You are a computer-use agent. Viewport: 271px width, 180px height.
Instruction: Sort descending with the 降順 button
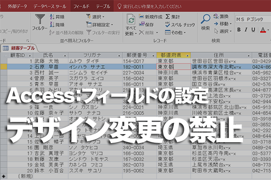[x=57, y=25]
